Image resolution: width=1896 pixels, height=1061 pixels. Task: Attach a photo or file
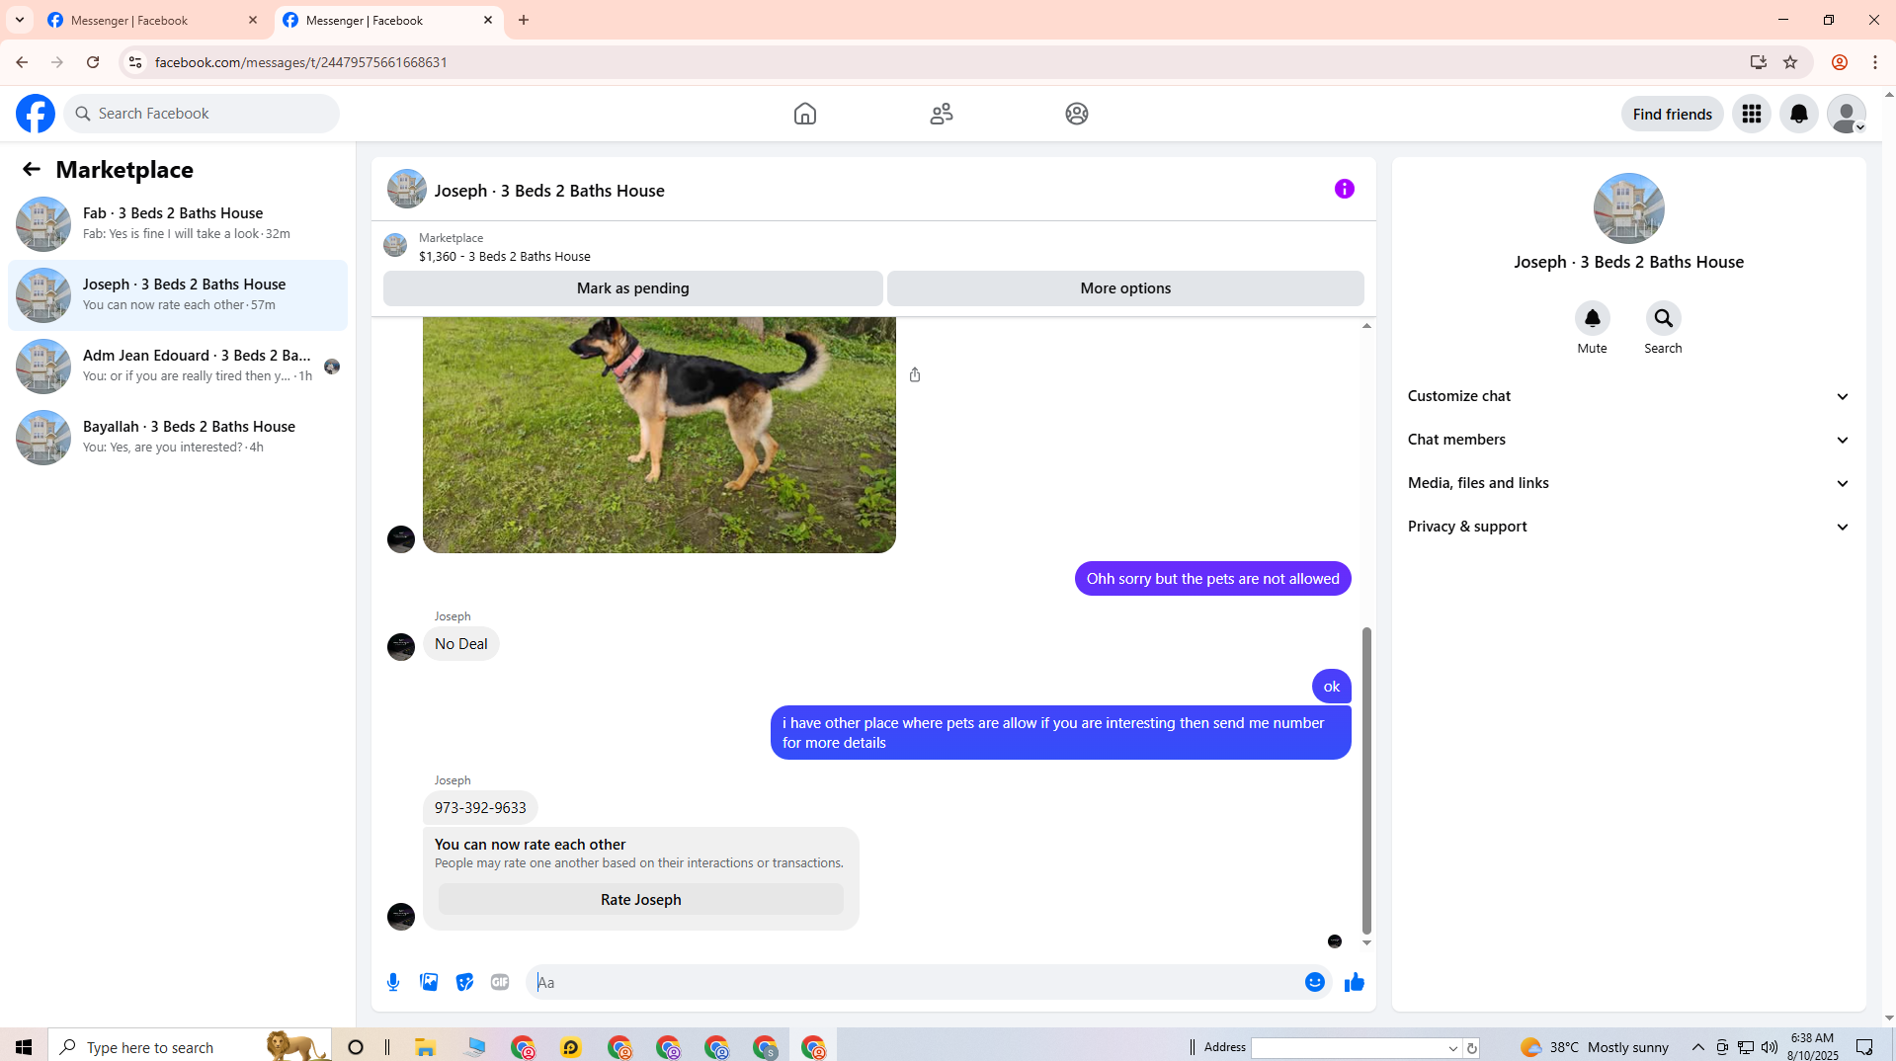(429, 982)
